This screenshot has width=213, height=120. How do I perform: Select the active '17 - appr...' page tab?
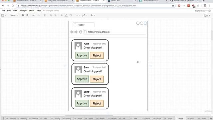click(x=180, y=119)
